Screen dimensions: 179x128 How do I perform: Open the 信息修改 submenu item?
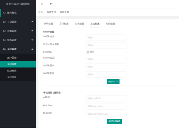18,71
